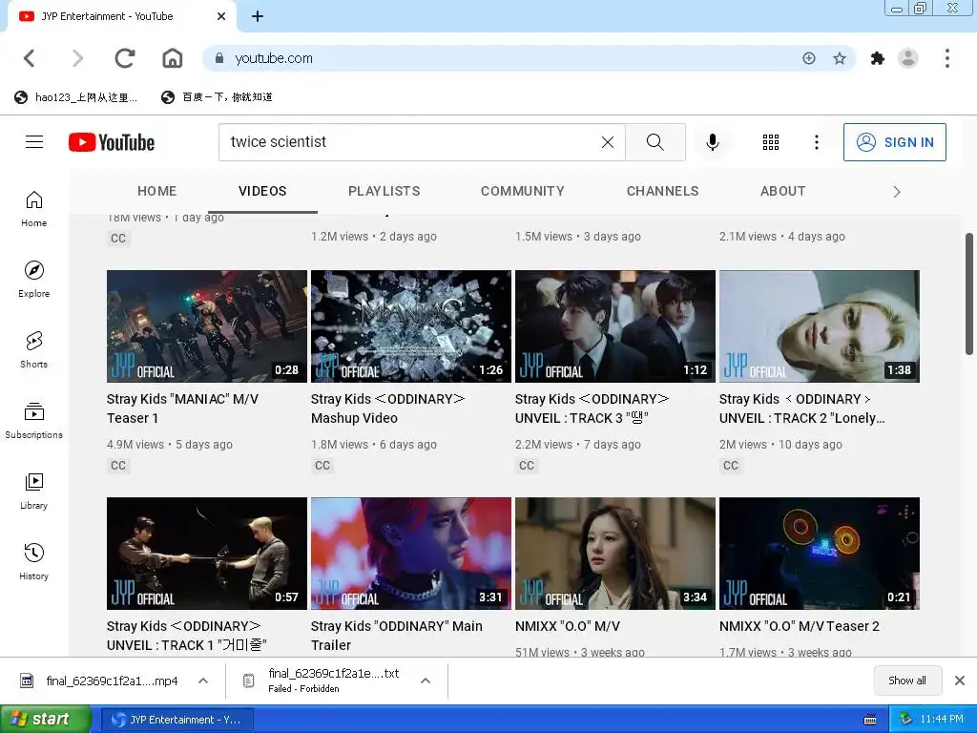Click title 'NMIXX "O.O" M/V Teaser 2'

coord(800,626)
